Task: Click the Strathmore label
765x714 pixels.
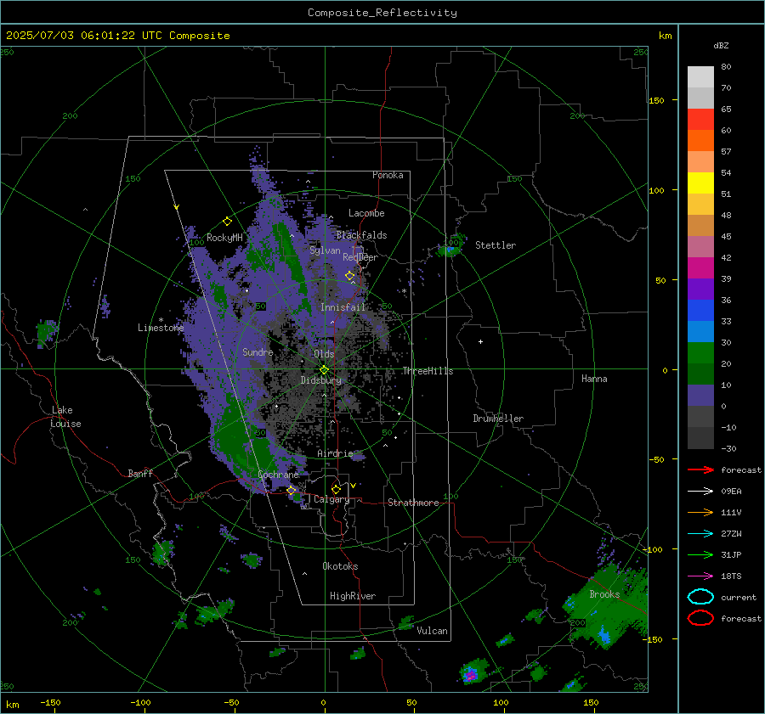Action: pos(413,503)
